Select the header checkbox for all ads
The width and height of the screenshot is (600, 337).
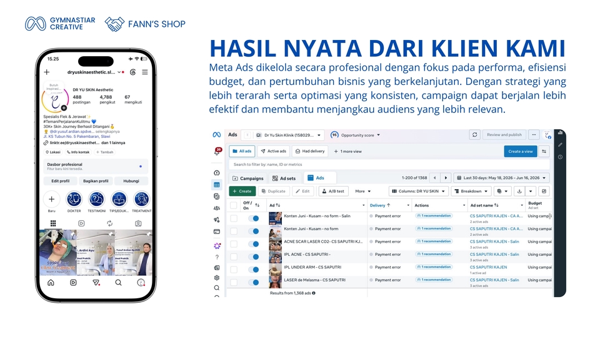(x=233, y=205)
